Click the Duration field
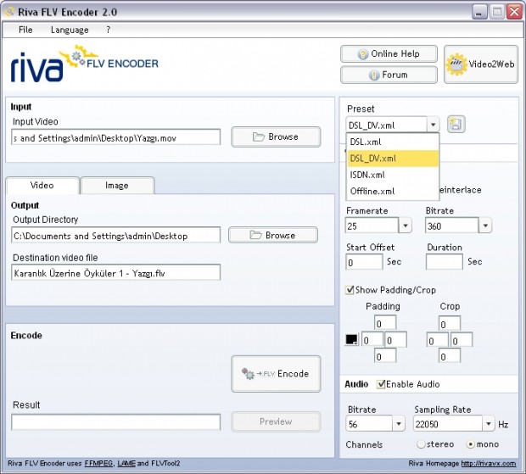The height and width of the screenshot is (474, 526). tap(445, 262)
